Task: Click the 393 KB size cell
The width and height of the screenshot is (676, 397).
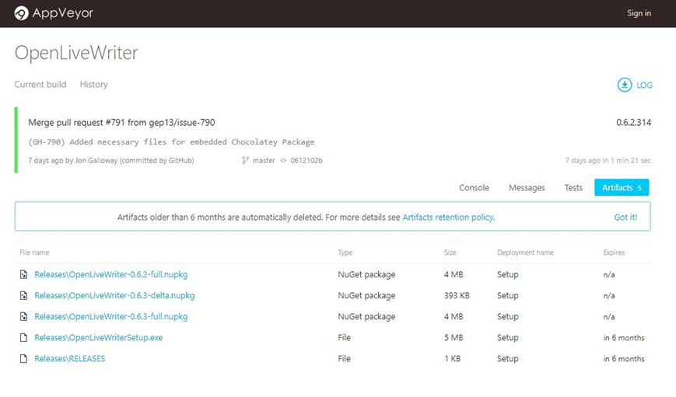Action: tap(457, 295)
